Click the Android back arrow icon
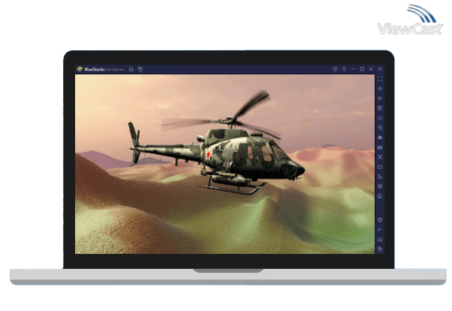452x311 pixels. click(x=380, y=229)
